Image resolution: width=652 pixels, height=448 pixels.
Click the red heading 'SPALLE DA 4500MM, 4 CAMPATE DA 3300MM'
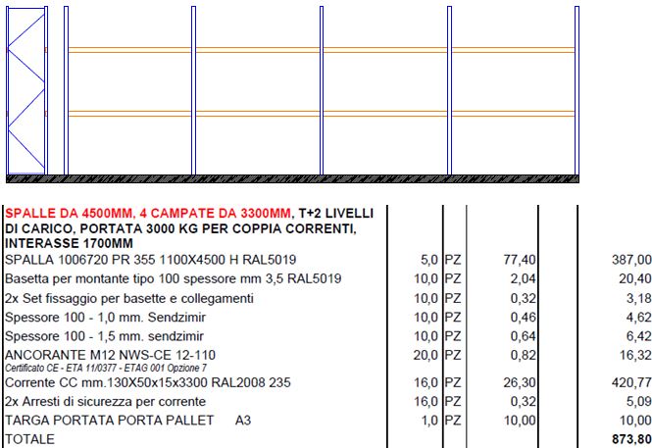(x=148, y=213)
